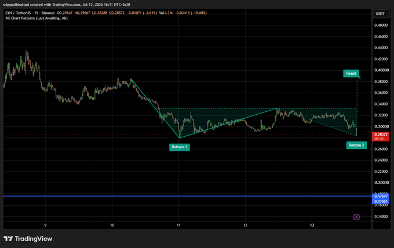Click the change value −0.01071 (−3.61%)
The height and width of the screenshot is (248, 394).
coord(142,13)
